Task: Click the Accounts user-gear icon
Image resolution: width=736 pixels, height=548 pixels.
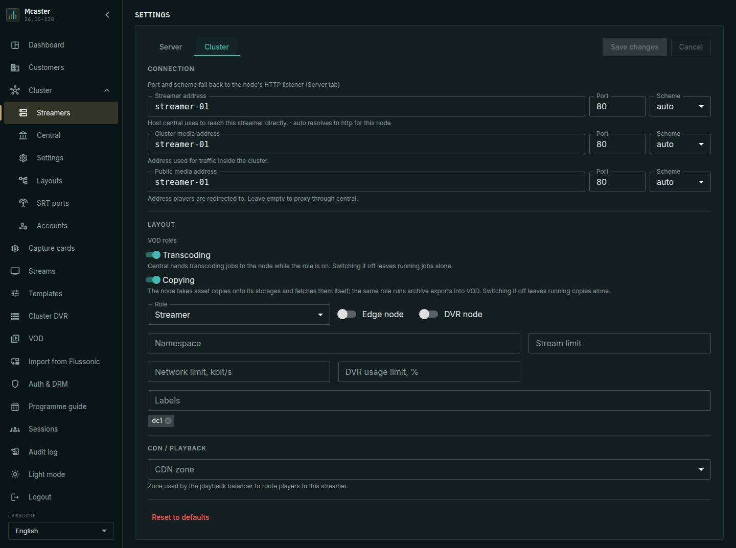Action: tap(24, 226)
